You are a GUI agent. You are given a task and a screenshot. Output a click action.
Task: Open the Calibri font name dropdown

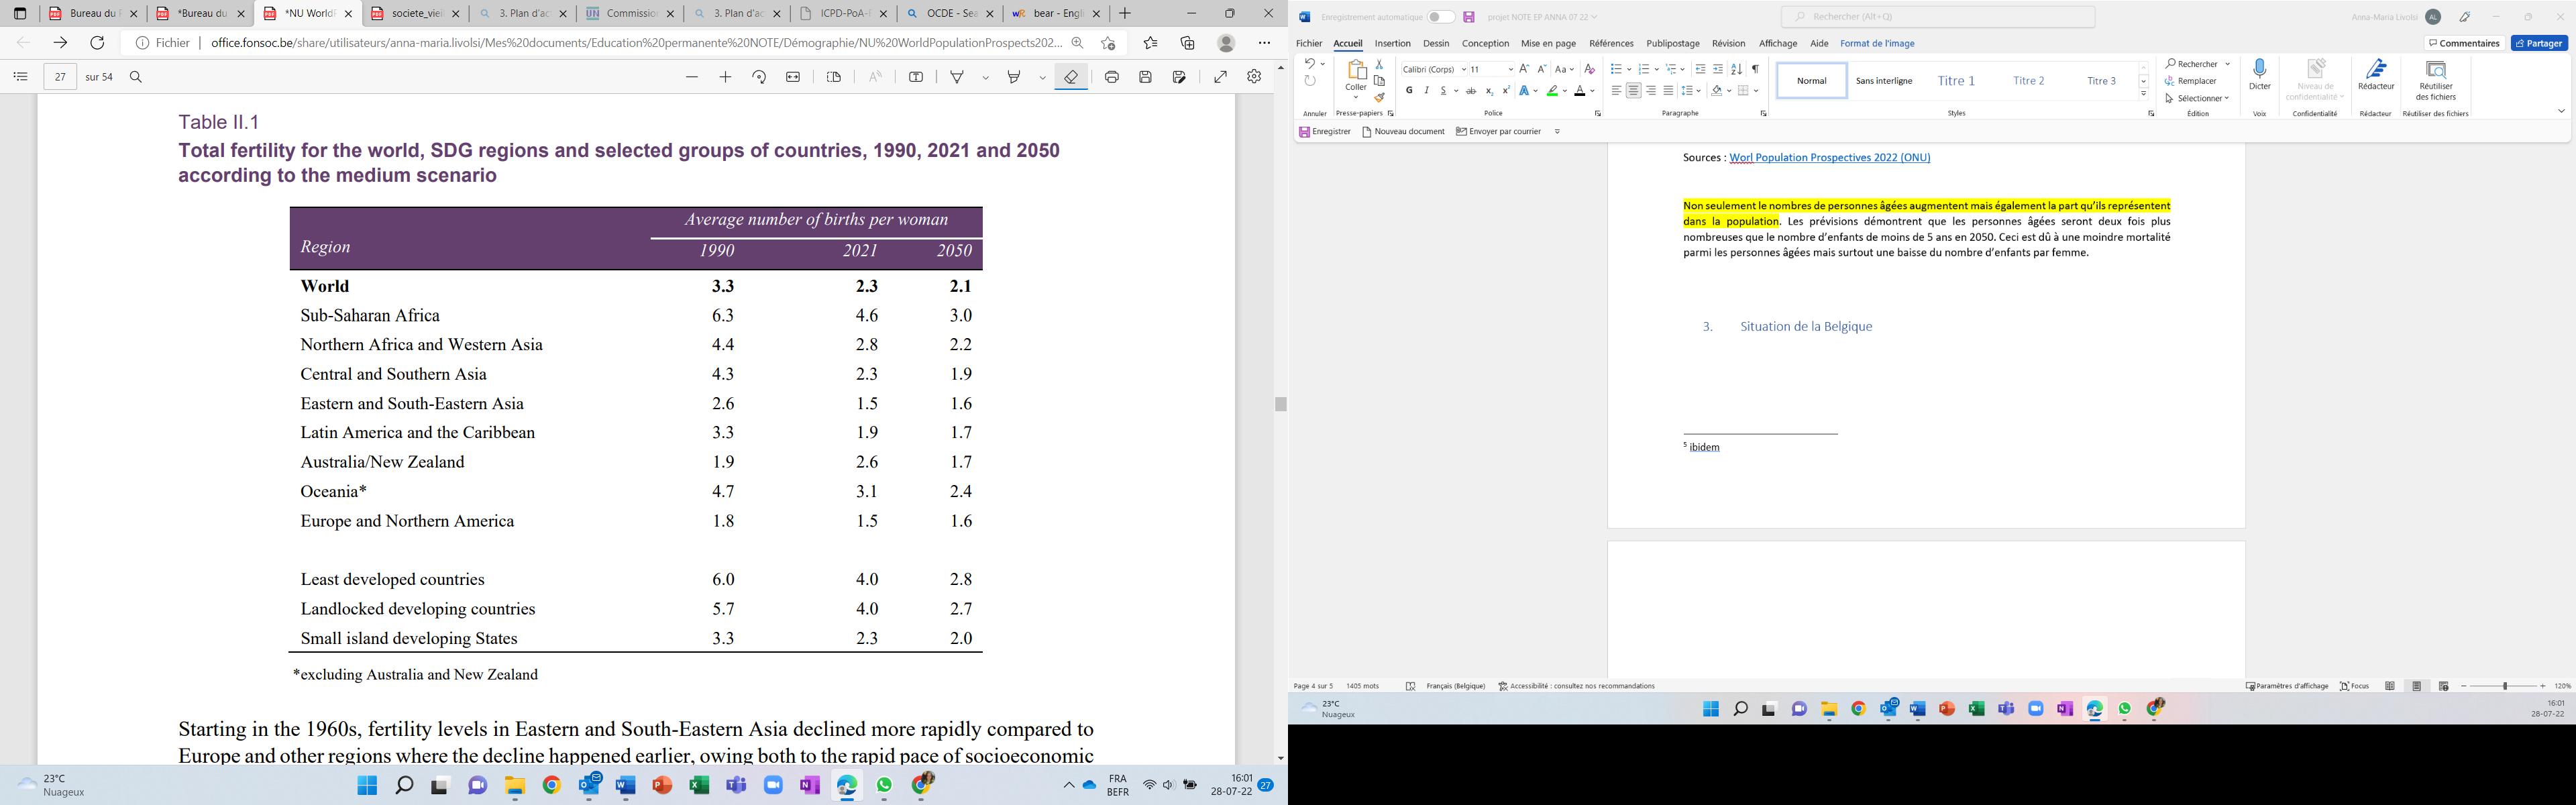pyautogui.click(x=1463, y=70)
